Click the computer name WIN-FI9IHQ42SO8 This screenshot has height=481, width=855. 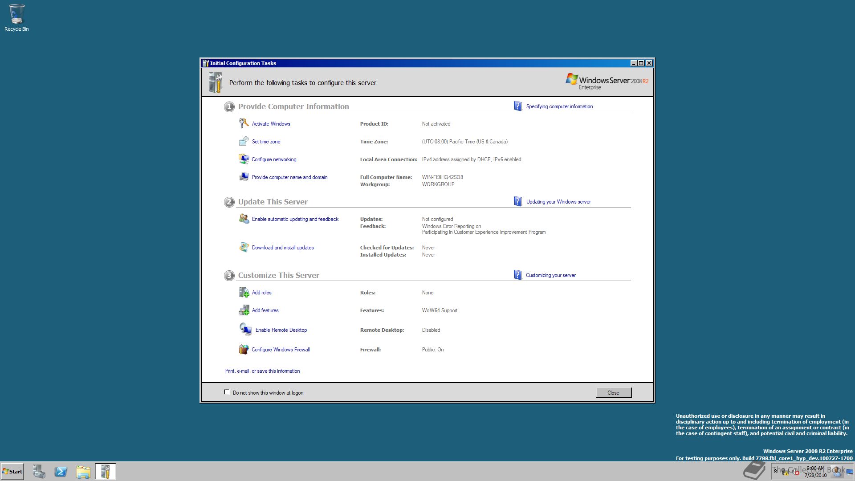pos(442,177)
